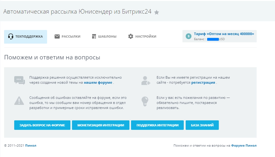Image resolution: width=275 pixels, height=157 pixels.
Task: Click the warning triangle icon
Action: [x=19, y=101]
